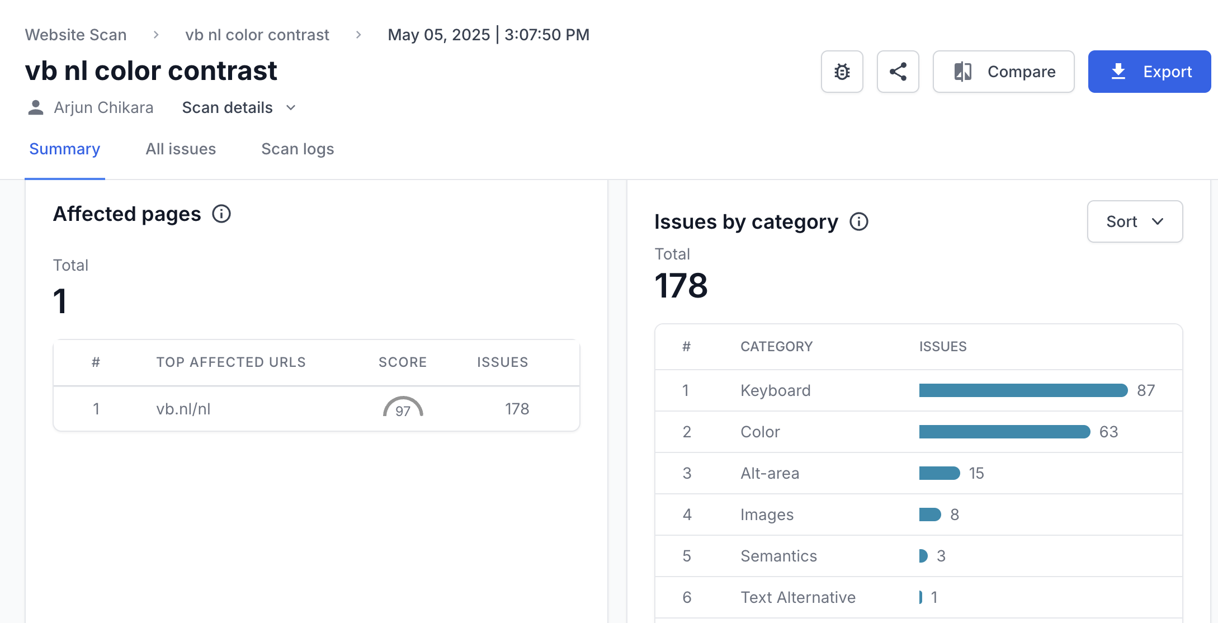Click the Color issues bar
Viewport: 1218px width, 623px height.
(x=1004, y=432)
